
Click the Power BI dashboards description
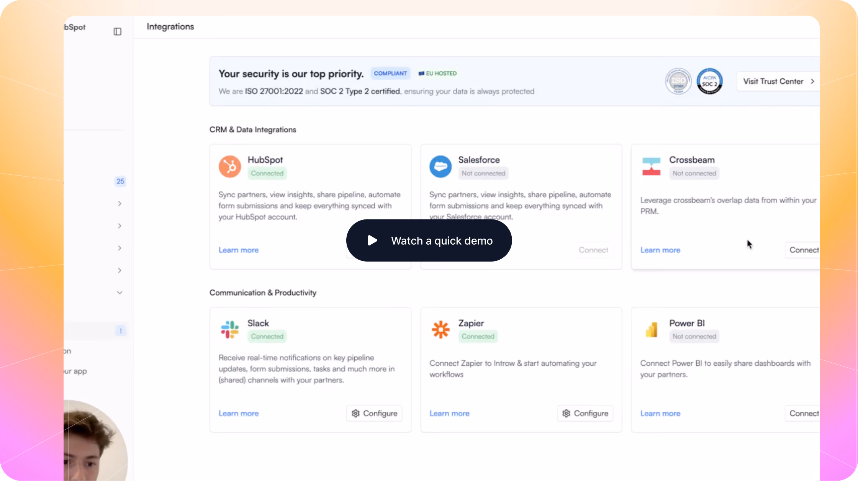point(725,369)
